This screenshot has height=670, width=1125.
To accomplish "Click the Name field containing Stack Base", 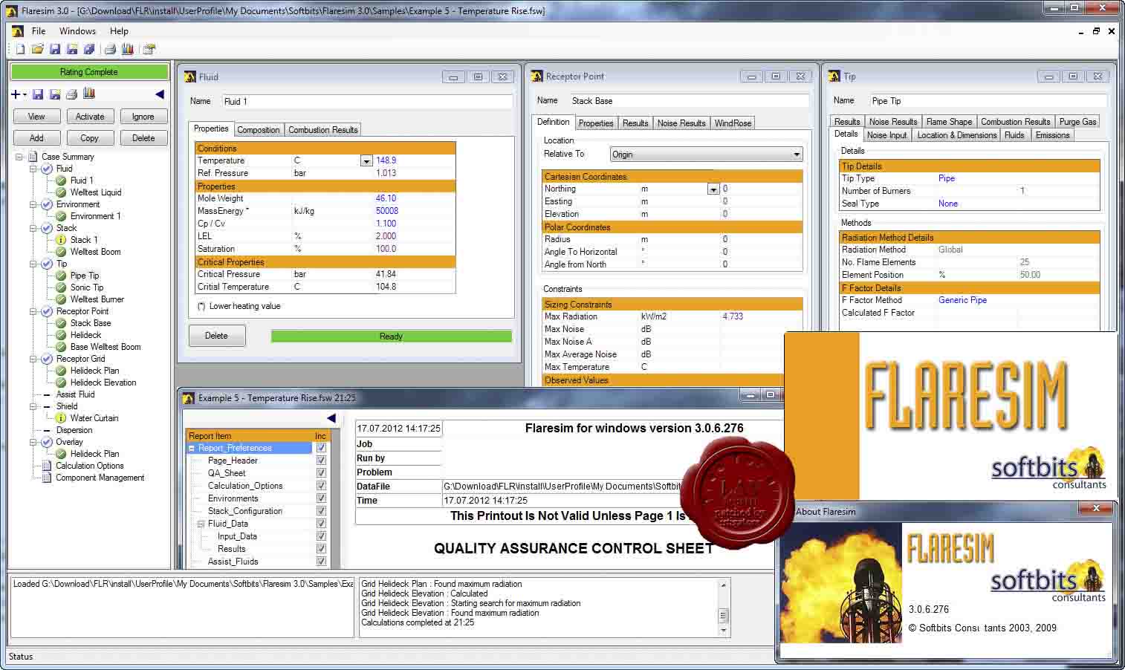I will pos(688,100).
